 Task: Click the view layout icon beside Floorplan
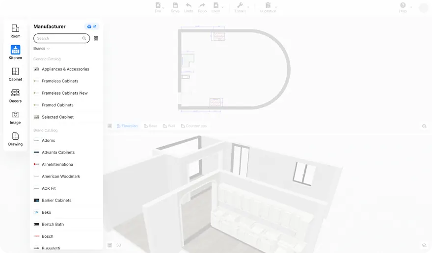(x=109, y=126)
